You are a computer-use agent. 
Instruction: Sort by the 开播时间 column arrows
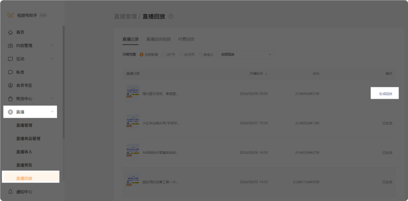coord(266,73)
